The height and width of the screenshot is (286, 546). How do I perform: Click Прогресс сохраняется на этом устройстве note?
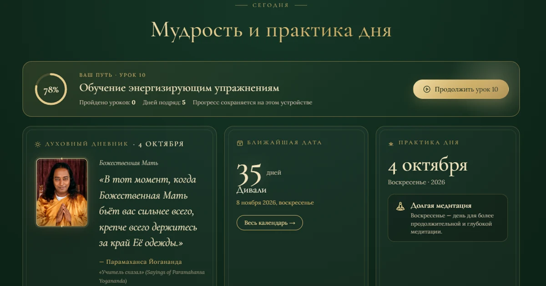[x=253, y=103]
